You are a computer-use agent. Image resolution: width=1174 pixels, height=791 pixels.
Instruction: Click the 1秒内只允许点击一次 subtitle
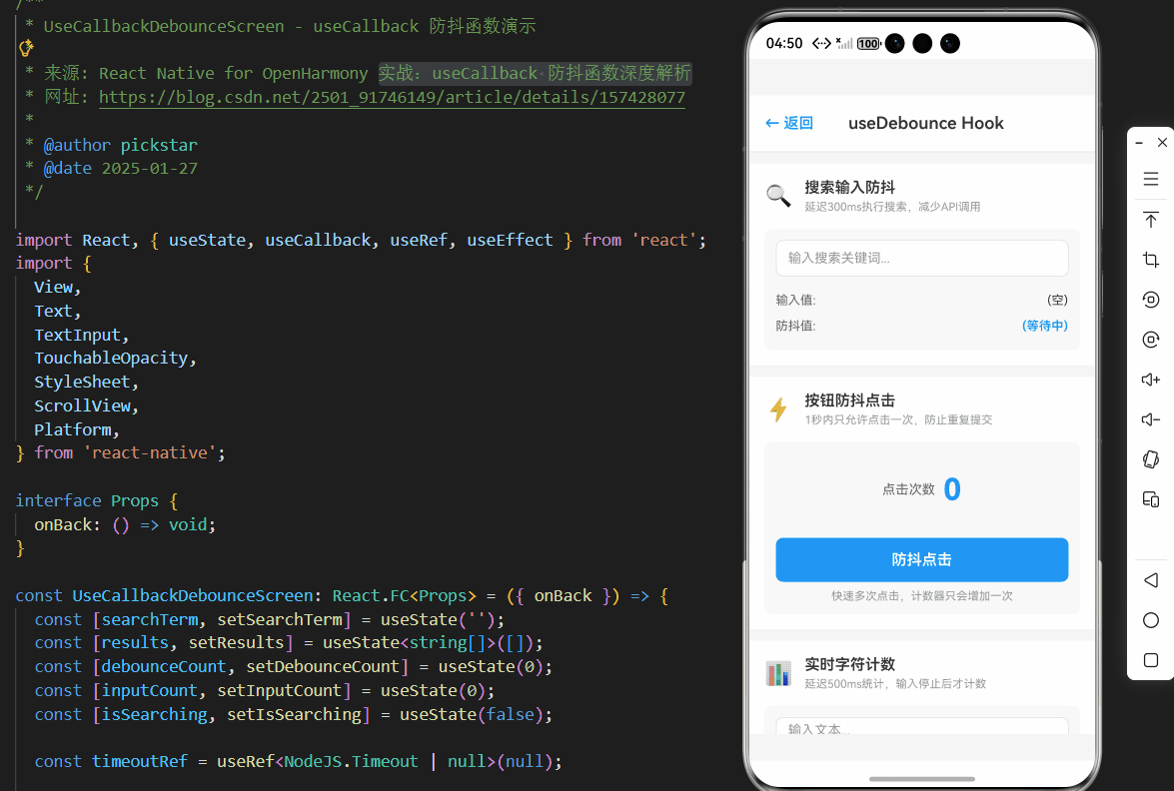point(898,419)
